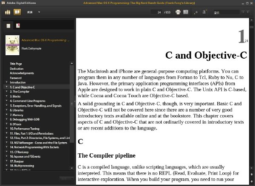The image size is (255, 186).
Task: Go to 13. NSFileManager chapter
Action: [39, 143]
